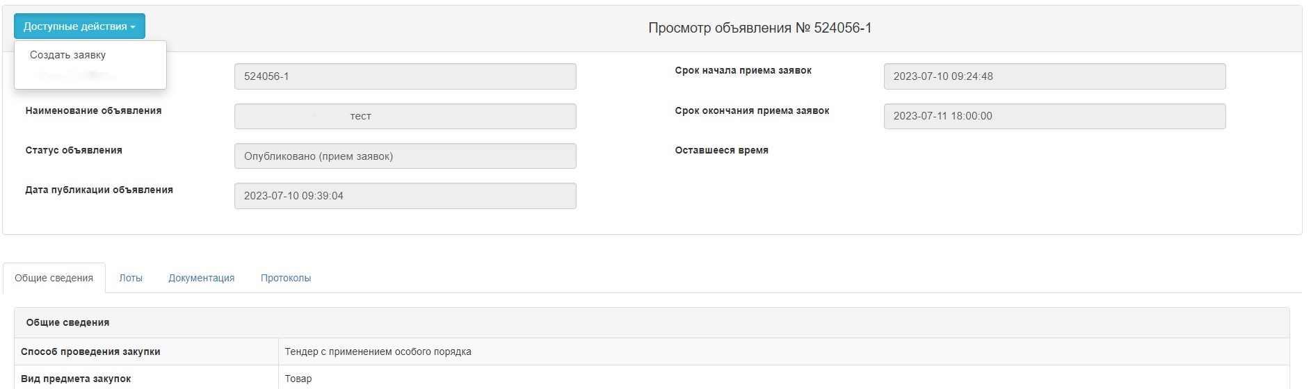Click the Общие сведения panel header bar
This screenshot has height=389, width=1311.
pyautogui.click(x=652, y=322)
